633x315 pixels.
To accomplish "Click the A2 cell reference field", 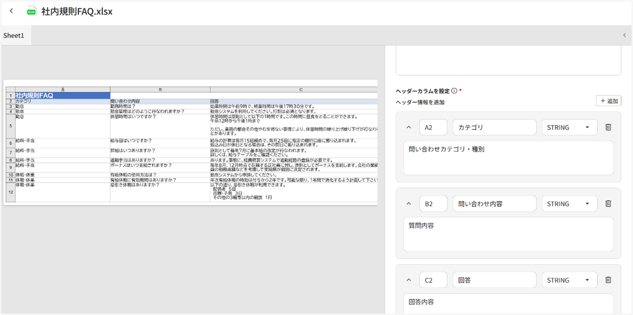I will (x=433, y=127).
